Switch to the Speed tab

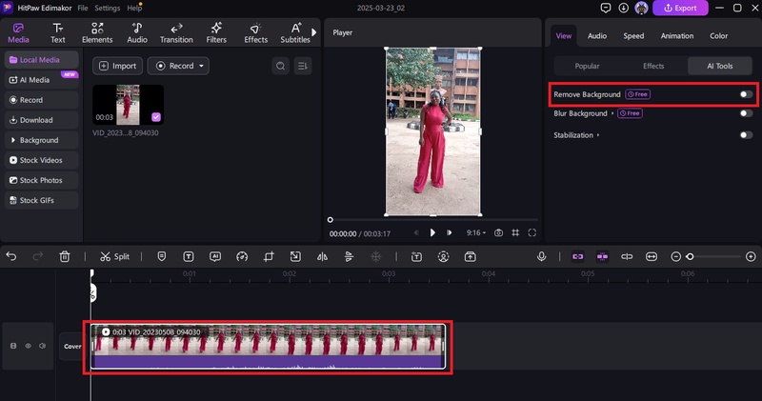pyautogui.click(x=633, y=36)
